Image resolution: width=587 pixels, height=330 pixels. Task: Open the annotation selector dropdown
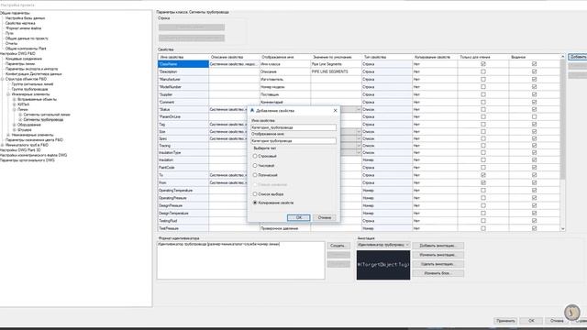pos(407,245)
